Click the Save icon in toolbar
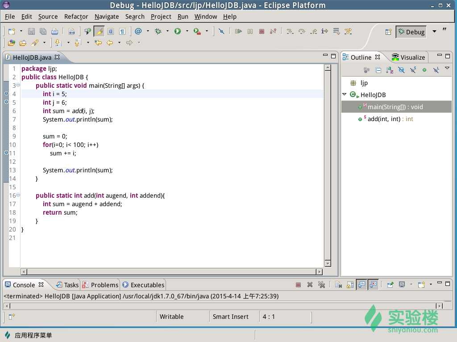 (x=31, y=32)
